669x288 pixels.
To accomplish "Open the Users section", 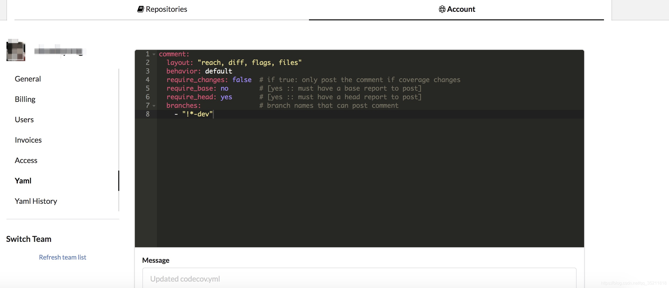I will point(24,120).
